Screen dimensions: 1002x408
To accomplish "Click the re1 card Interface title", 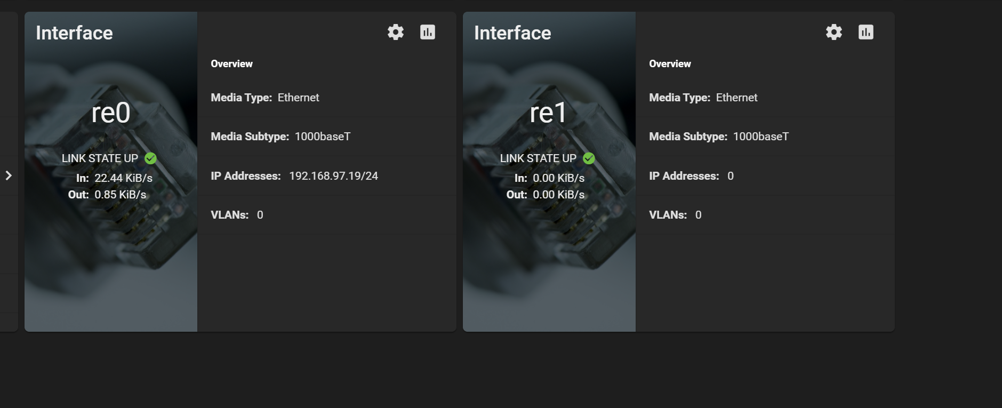I will 512,33.
